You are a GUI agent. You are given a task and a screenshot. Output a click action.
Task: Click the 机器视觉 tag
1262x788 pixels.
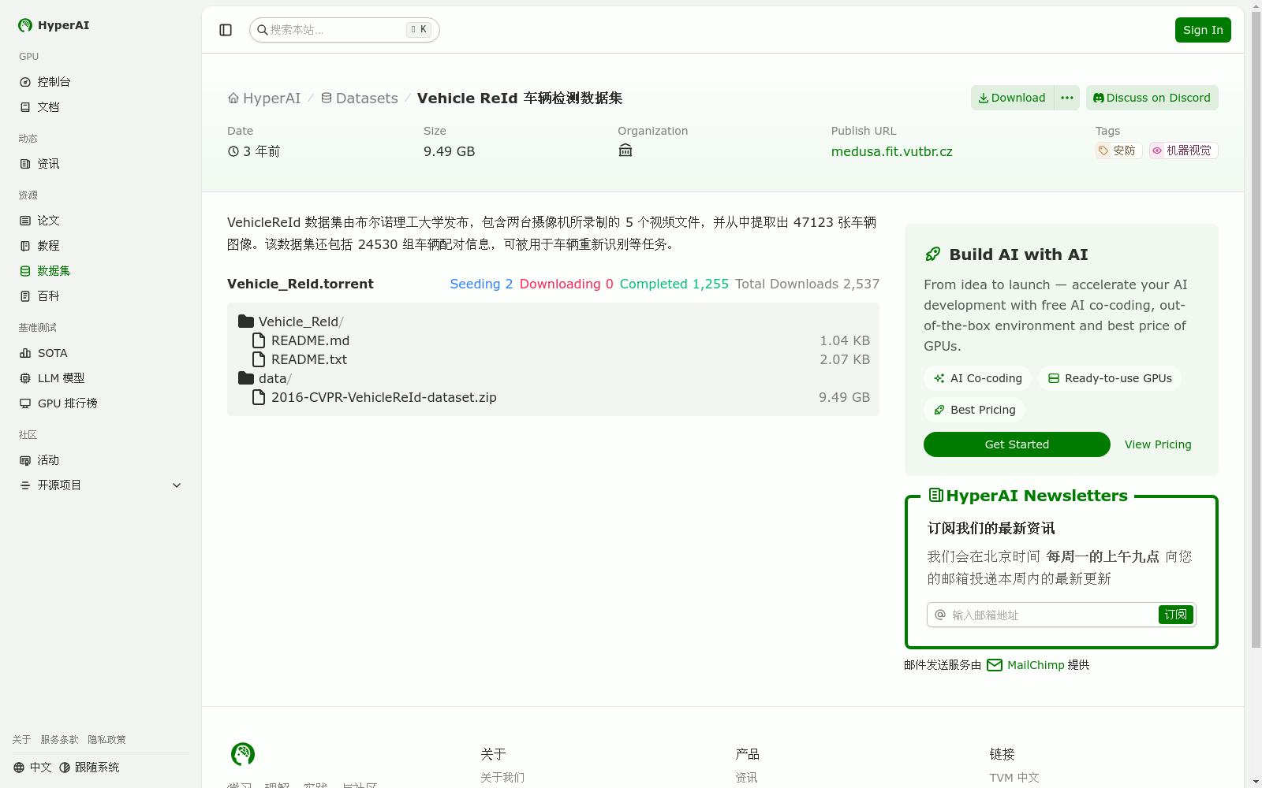[x=1184, y=151]
